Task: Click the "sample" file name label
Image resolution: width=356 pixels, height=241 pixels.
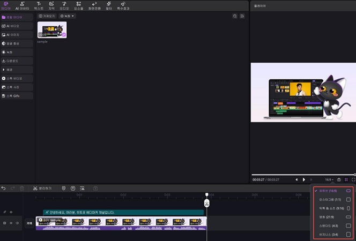Action: [42, 42]
